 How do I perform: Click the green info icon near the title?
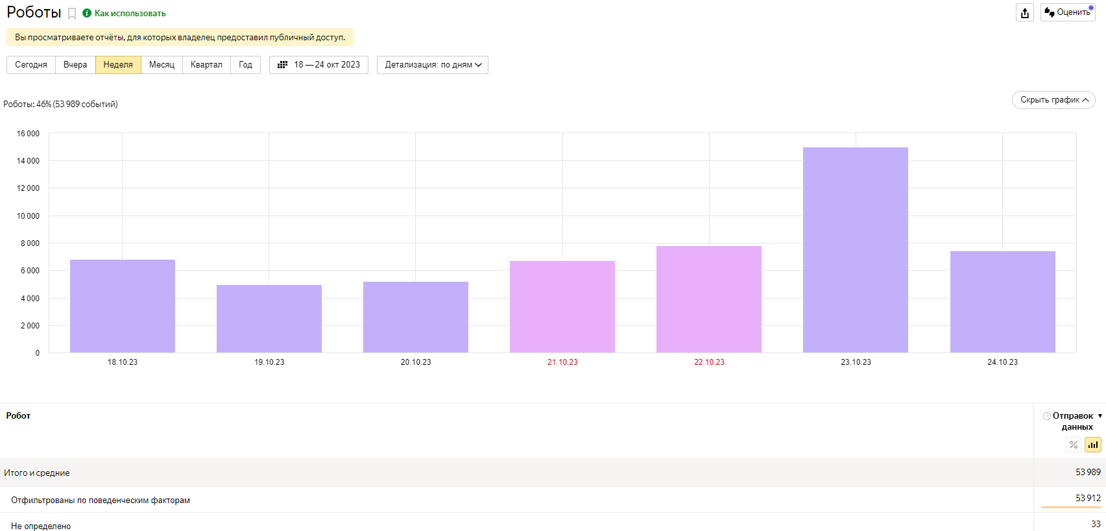(x=87, y=13)
